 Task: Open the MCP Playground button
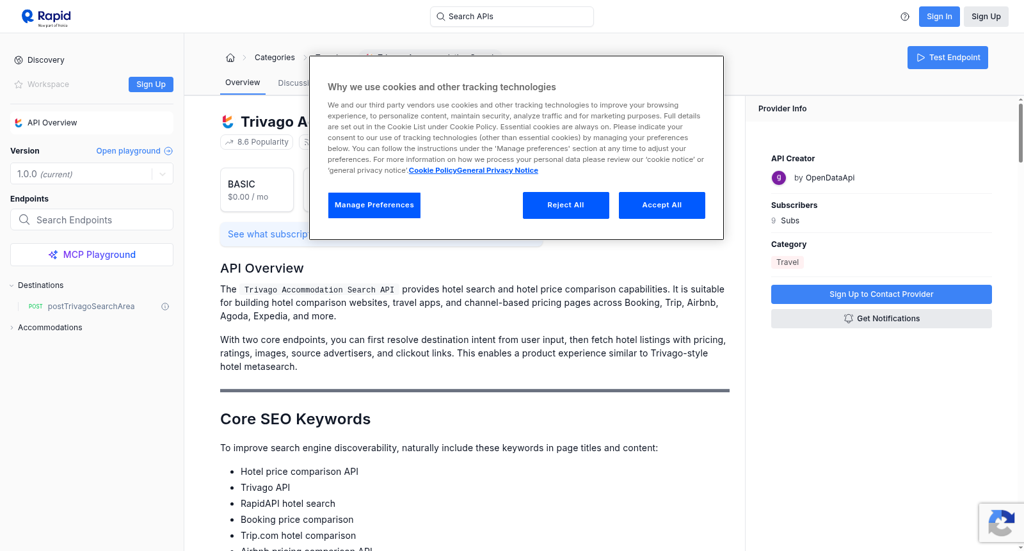92,255
